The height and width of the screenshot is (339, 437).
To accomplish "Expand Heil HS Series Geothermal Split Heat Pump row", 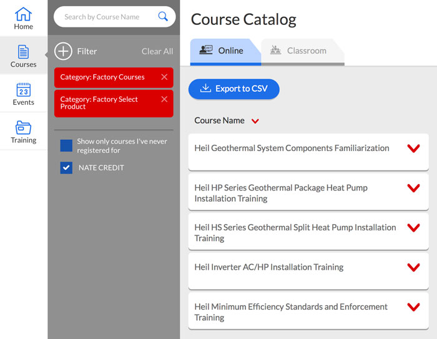I will [x=413, y=228].
